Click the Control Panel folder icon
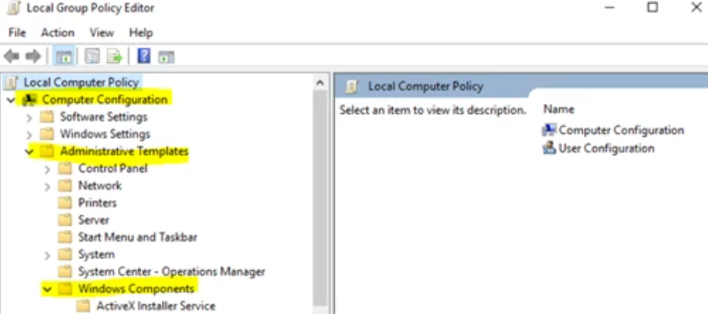 coord(65,169)
